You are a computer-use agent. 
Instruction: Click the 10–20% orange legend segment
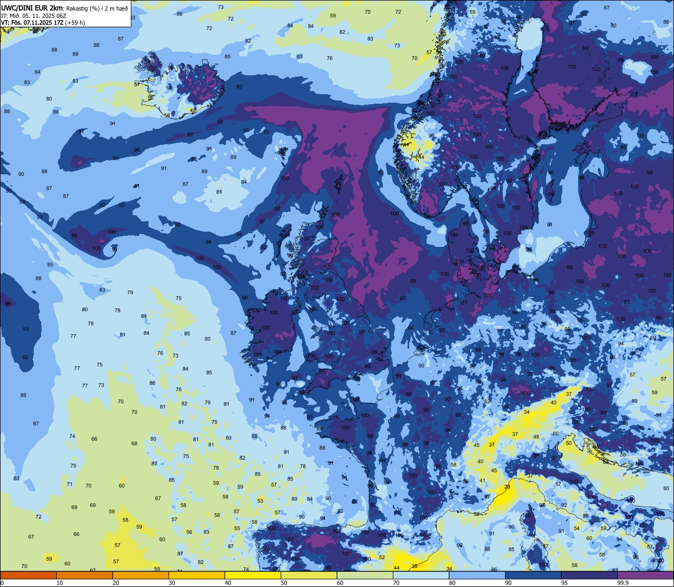[84, 575]
